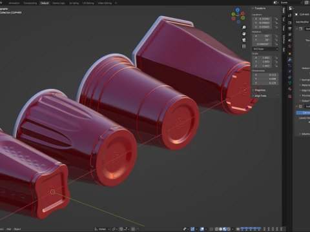The height and width of the screenshot is (232, 310).
Task: Lock the Rotation X value
Action: (x=276, y=36)
